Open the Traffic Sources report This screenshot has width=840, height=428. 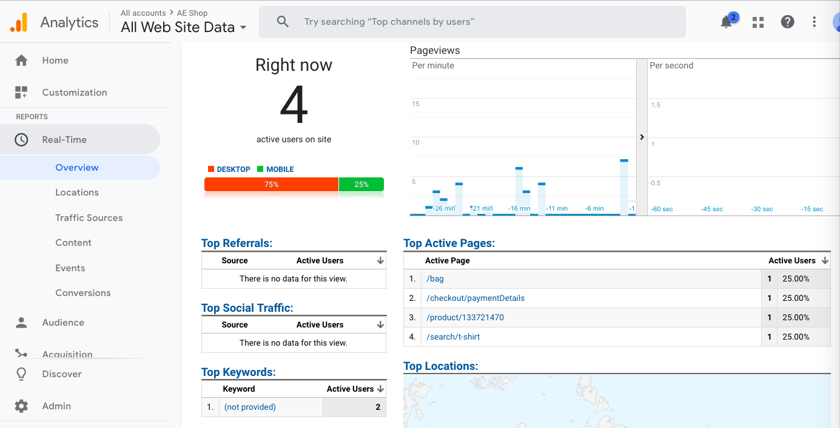[89, 218]
